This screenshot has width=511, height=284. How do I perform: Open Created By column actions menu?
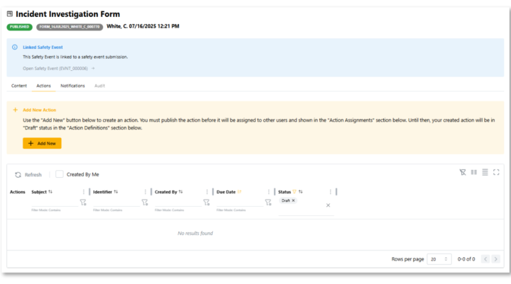pyautogui.click(x=207, y=191)
